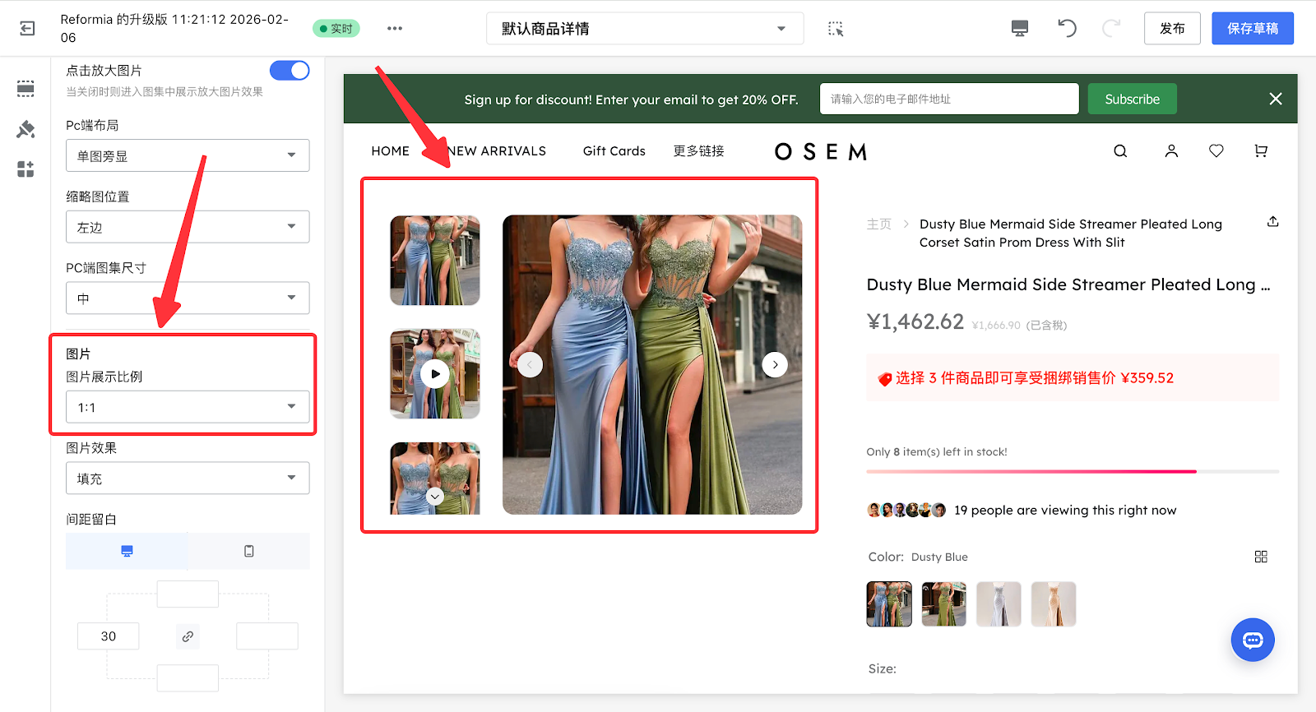This screenshot has height=712, width=1316.
Task: Click the link padding values icon
Action: [x=188, y=636]
